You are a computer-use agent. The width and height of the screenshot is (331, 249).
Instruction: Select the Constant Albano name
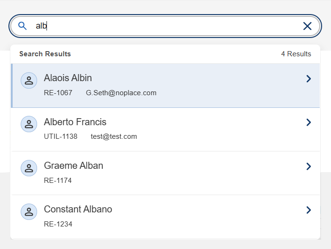78,209
